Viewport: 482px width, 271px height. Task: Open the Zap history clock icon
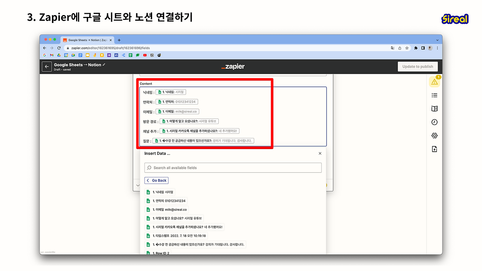[435, 122]
